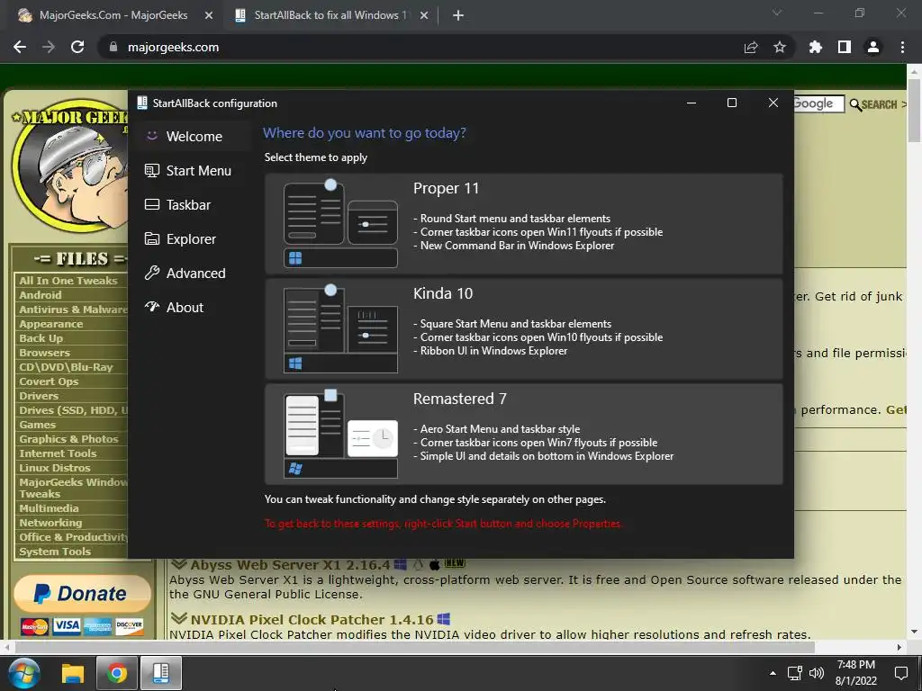Open the Back Up category
Image resolution: width=922 pixels, height=691 pixels.
pos(41,338)
